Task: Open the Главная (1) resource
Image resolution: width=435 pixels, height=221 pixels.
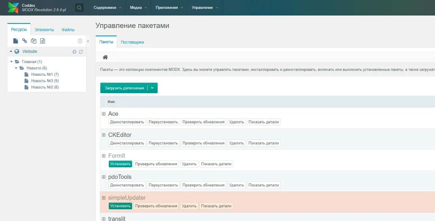Action: pos(32,62)
